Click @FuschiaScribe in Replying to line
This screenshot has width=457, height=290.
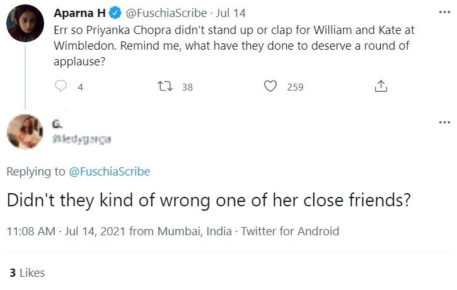(109, 172)
